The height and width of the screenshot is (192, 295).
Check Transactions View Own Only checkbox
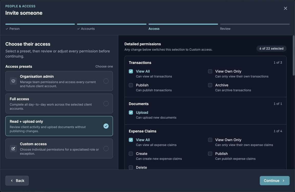tap(210, 71)
